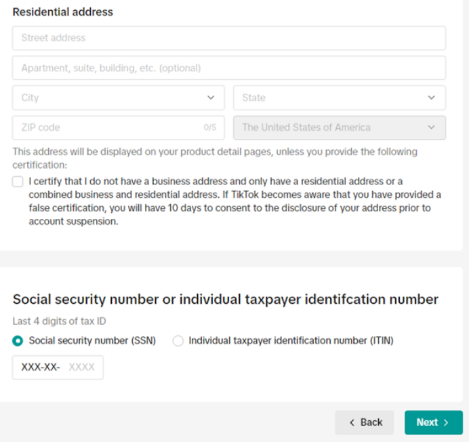Open the City dropdown
The width and height of the screenshot is (469, 442).
(118, 98)
